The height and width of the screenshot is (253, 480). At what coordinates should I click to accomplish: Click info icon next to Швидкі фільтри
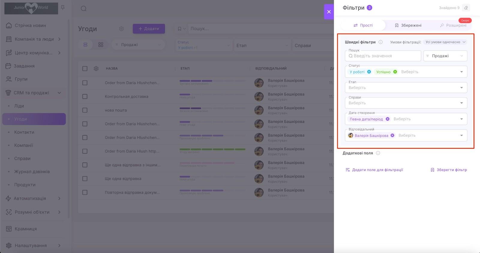click(380, 42)
